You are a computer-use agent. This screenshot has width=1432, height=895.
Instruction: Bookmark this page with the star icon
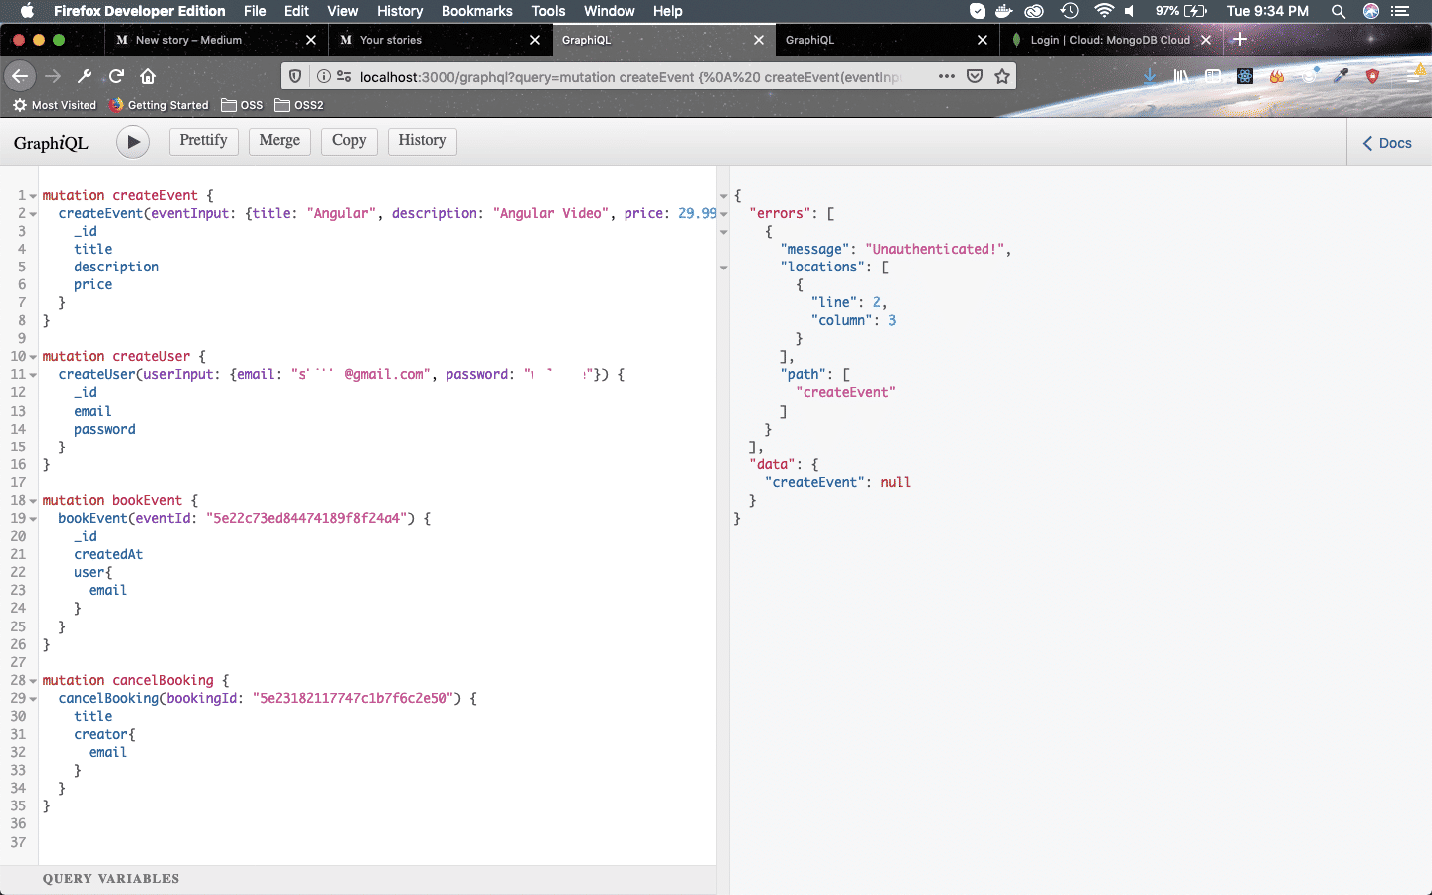(x=1002, y=76)
